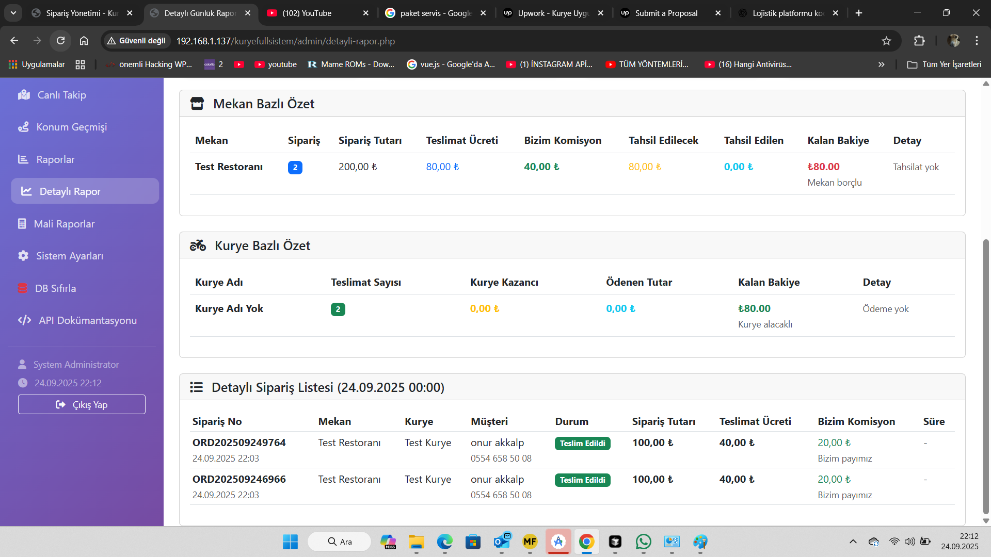
Task: Expand the tab search dropdown arrow
Action: pos(13,13)
